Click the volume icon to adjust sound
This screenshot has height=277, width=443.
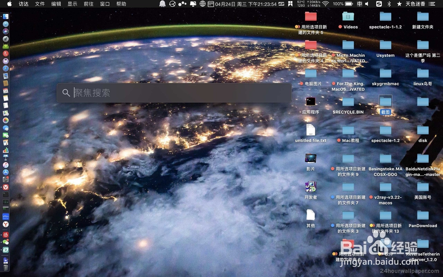[x=367, y=4]
